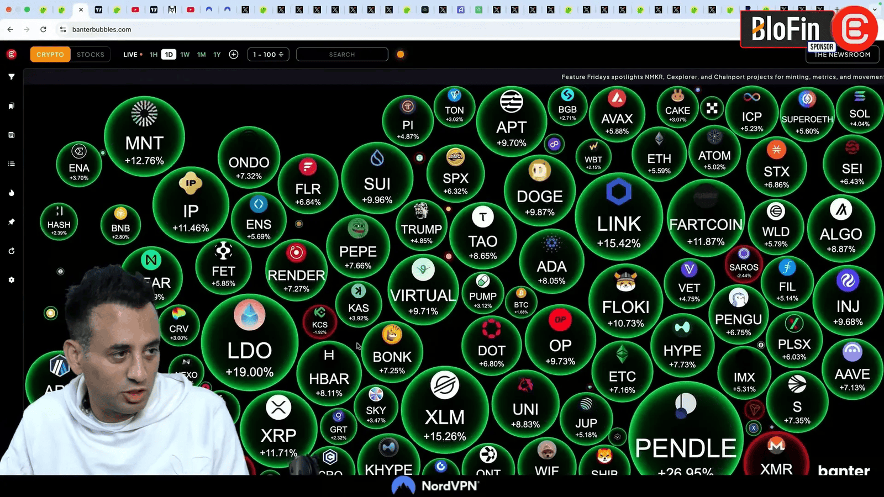This screenshot has height=497, width=884.
Task: Open the news icon in sidebar
Action: tap(11, 135)
